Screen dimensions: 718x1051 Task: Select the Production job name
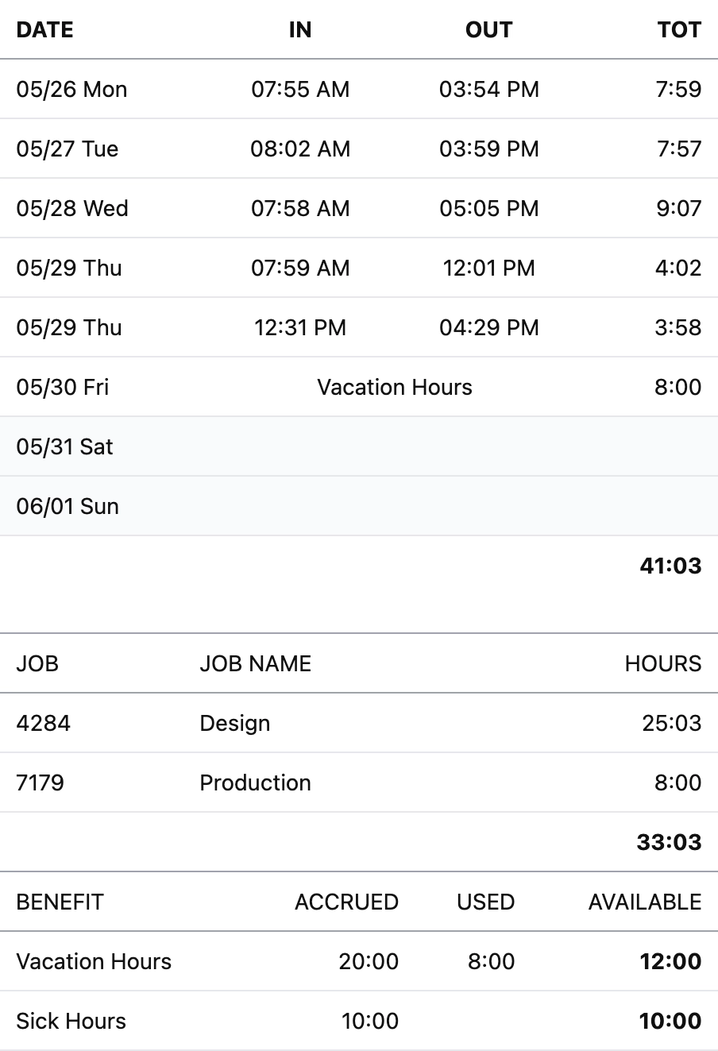click(x=255, y=782)
